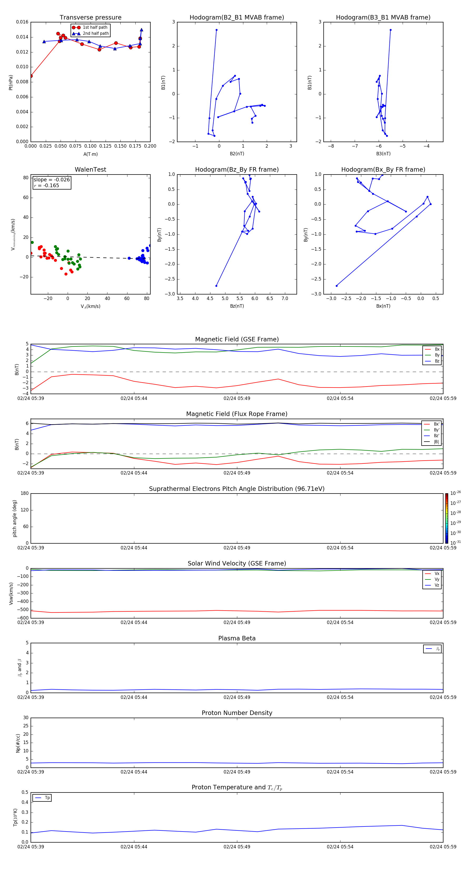Click "By'" legend entry in Flux Rope plot

click(432, 430)
